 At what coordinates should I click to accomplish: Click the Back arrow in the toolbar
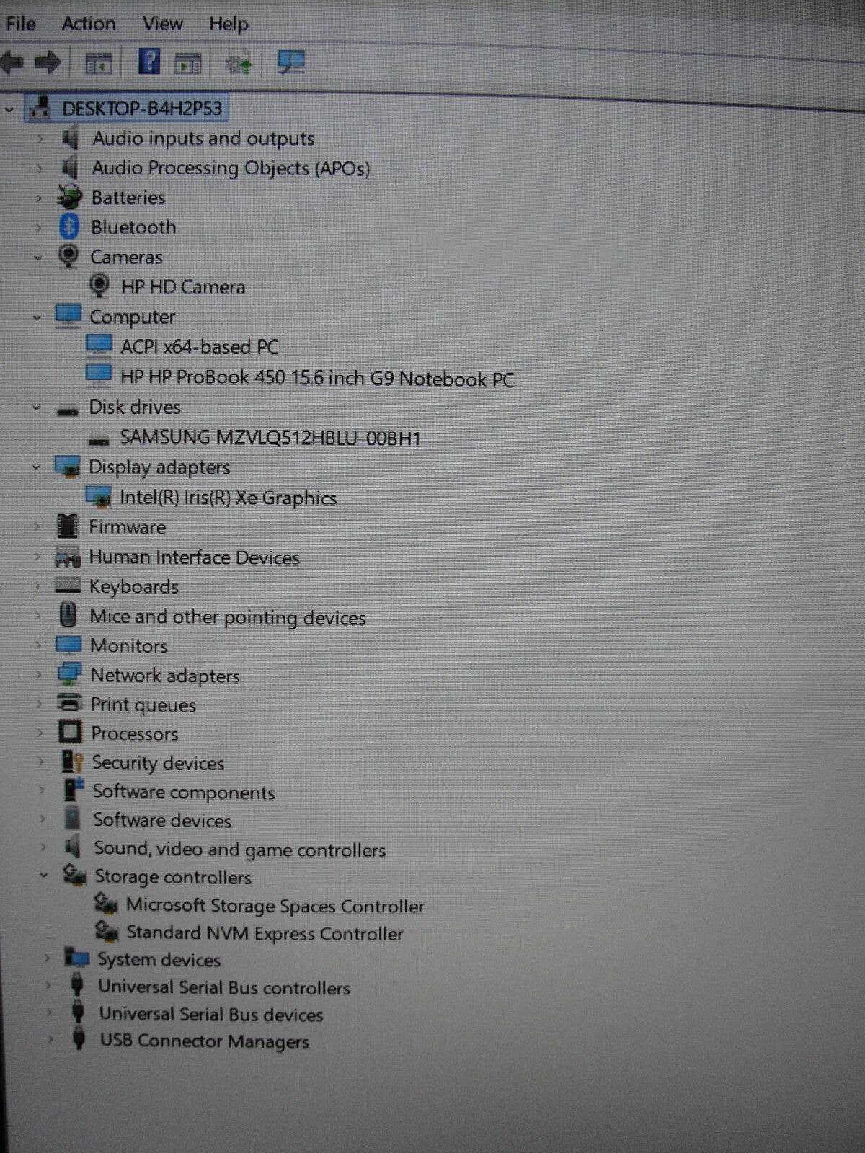[x=12, y=63]
